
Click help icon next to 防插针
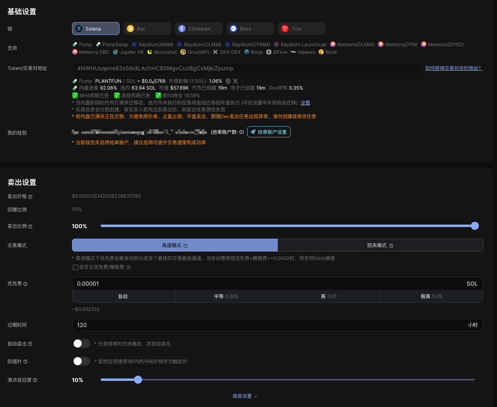25,362
